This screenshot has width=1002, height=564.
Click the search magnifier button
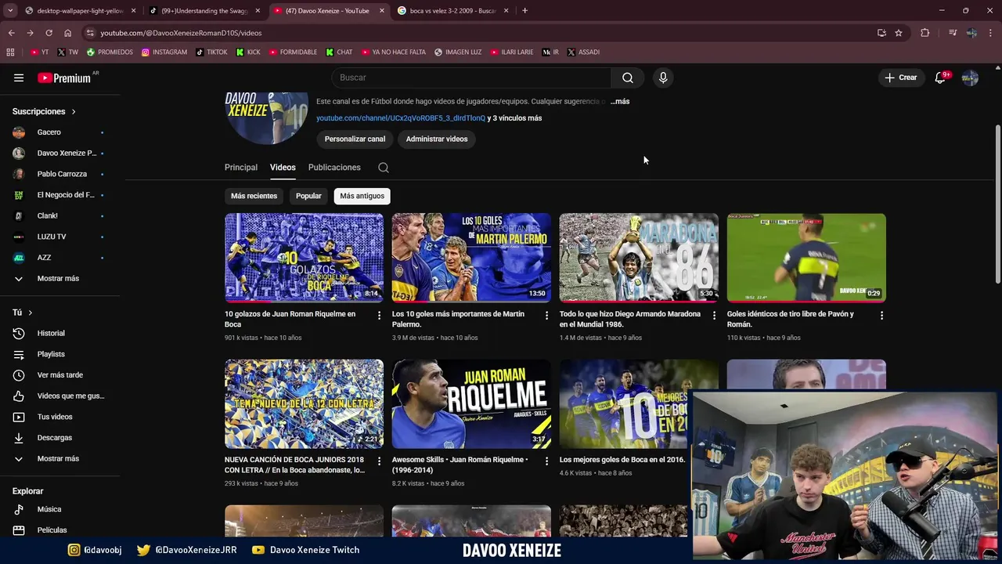(628, 78)
